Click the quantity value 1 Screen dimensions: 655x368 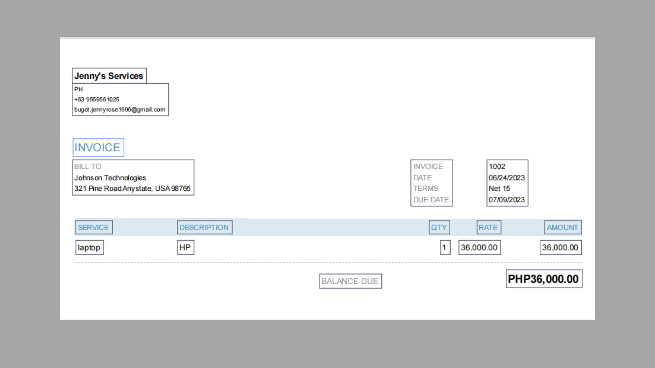445,247
